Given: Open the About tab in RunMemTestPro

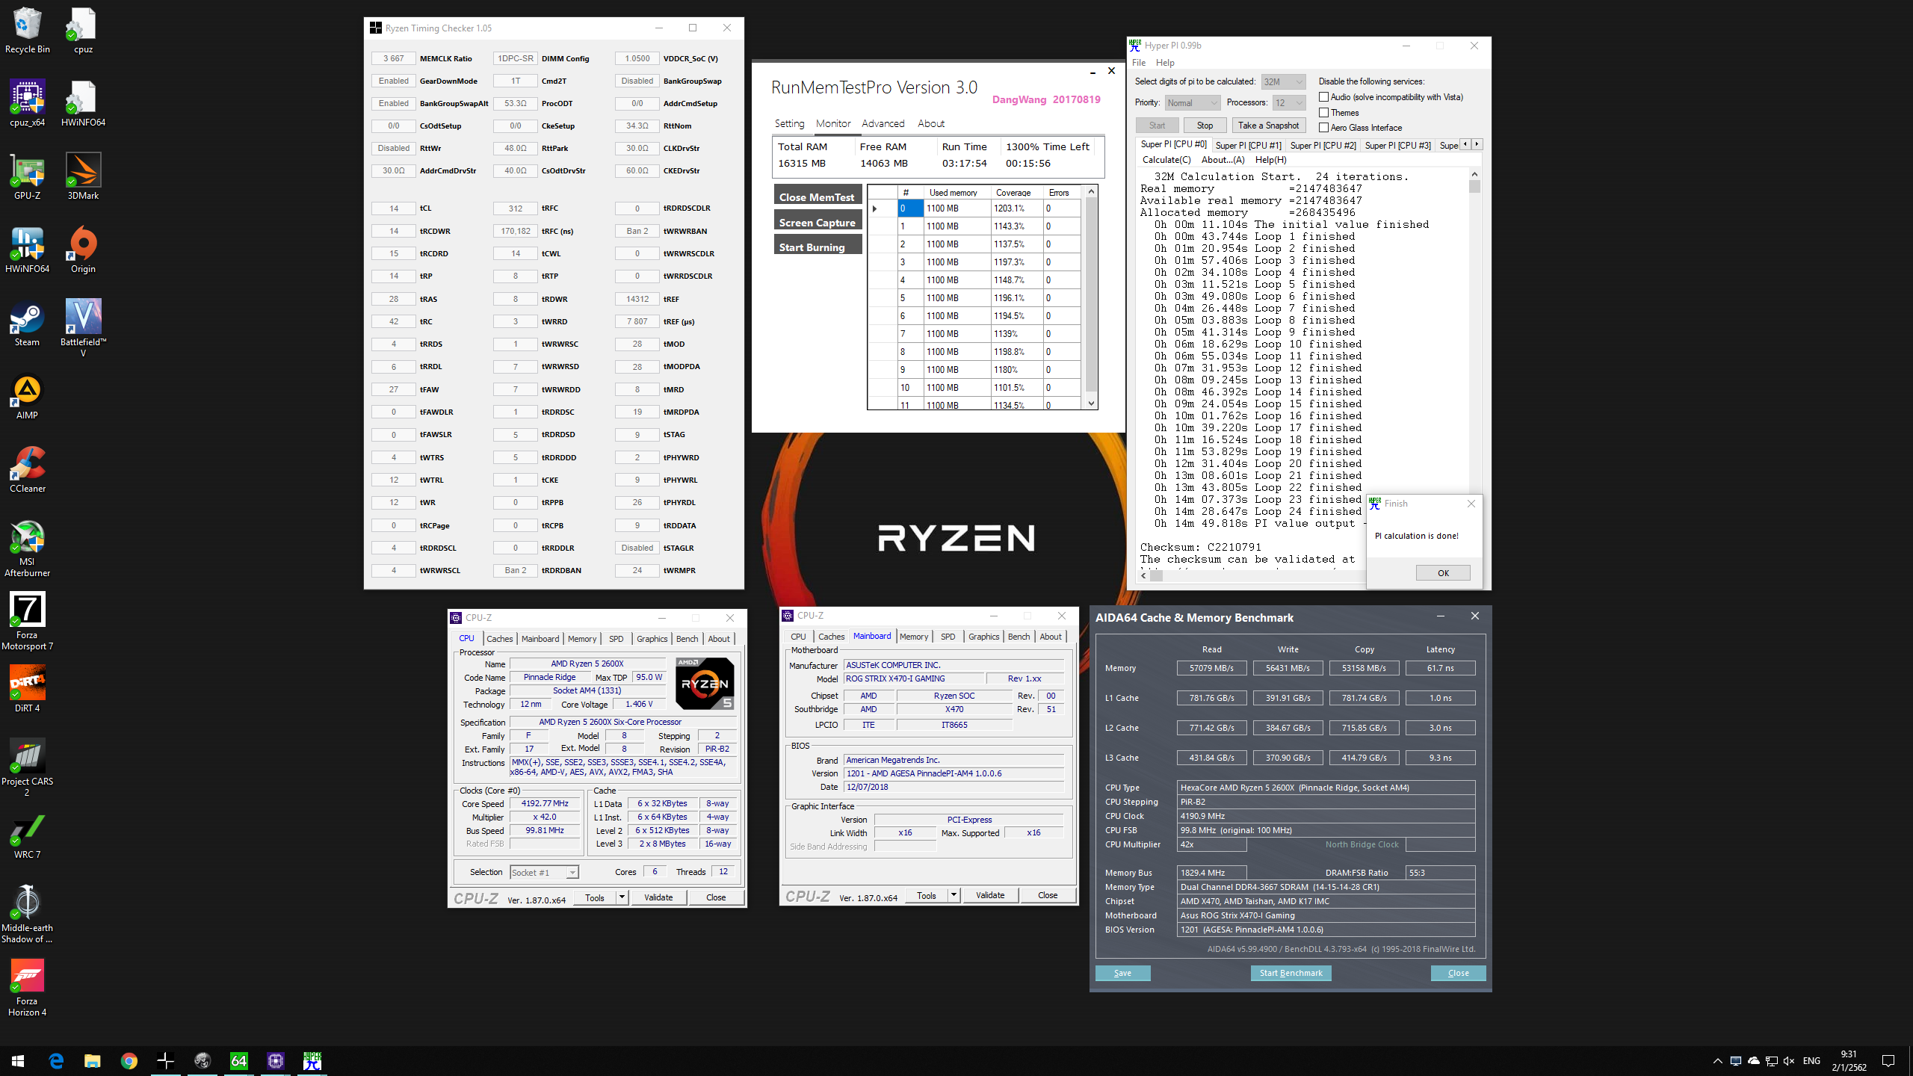Looking at the screenshot, I should tap(930, 124).
